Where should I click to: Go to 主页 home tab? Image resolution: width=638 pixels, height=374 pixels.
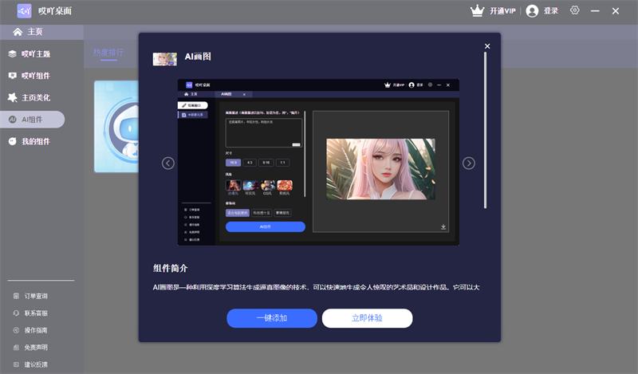point(41,32)
